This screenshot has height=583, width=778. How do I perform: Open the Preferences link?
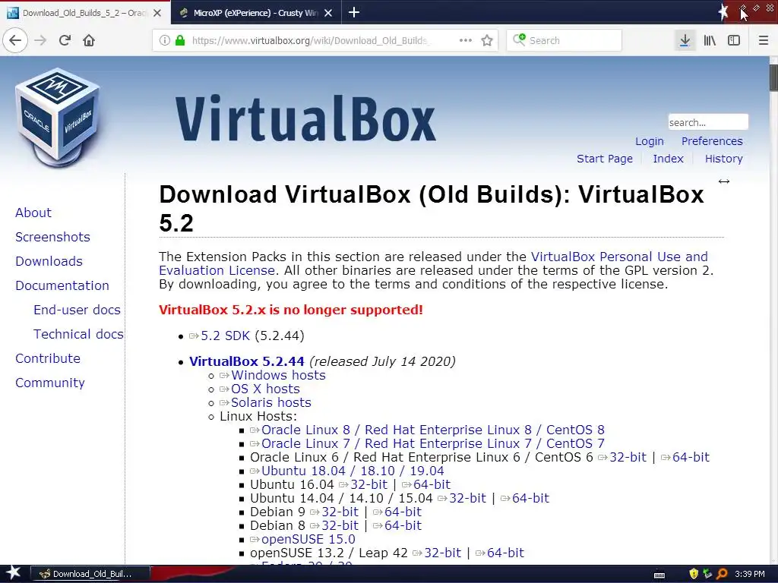click(x=712, y=141)
